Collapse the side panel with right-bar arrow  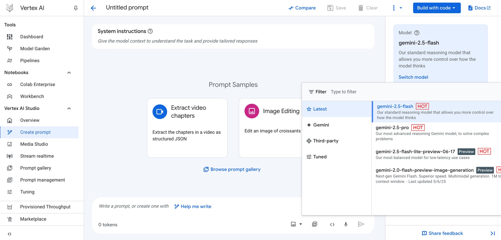[493, 233]
